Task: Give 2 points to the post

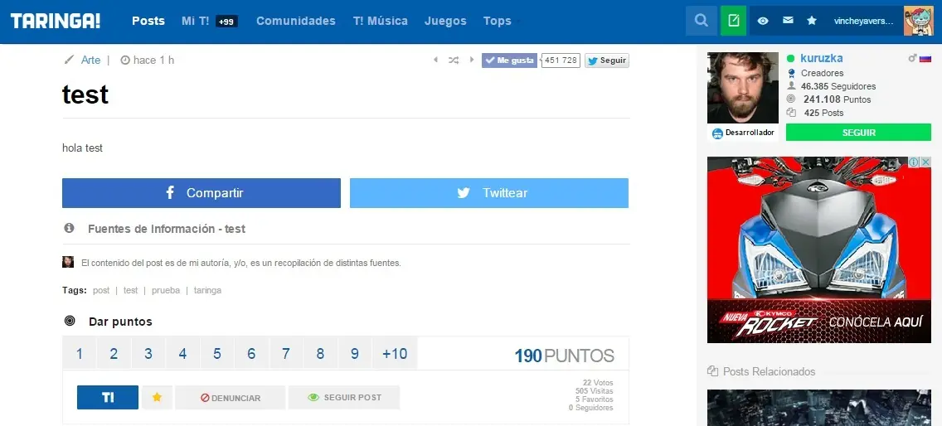Action: pyautogui.click(x=114, y=353)
